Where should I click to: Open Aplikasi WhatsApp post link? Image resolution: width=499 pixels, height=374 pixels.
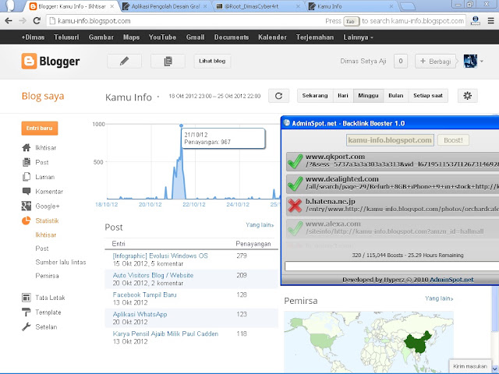pyautogui.click(x=140, y=314)
